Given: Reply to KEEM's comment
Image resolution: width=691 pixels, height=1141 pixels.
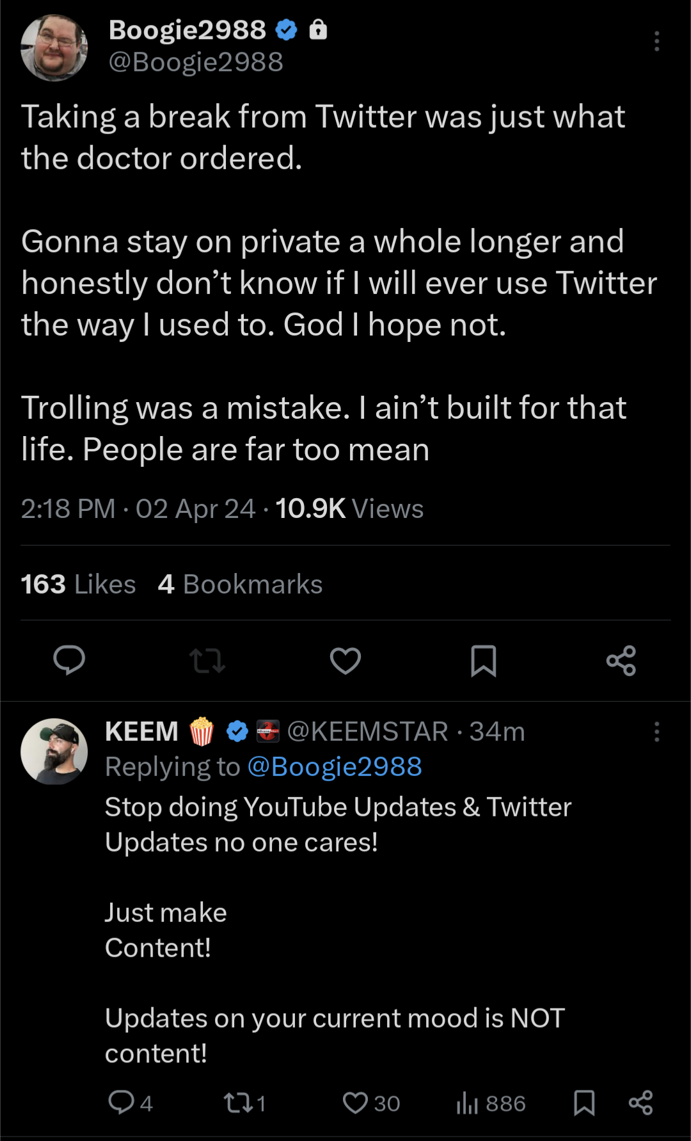Looking at the screenshot, I should tap(122, 1103).
